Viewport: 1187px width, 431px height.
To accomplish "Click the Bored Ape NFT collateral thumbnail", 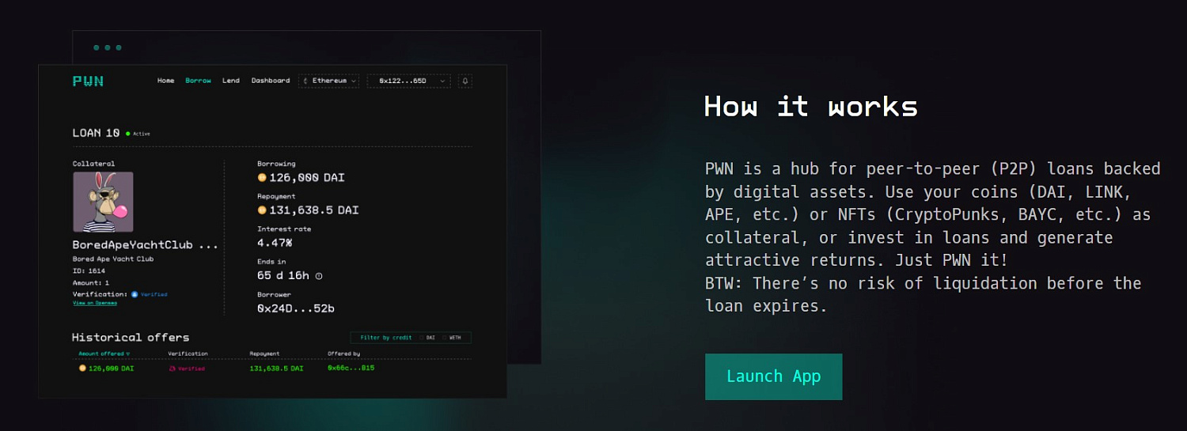I will click(x=103, y=202).
